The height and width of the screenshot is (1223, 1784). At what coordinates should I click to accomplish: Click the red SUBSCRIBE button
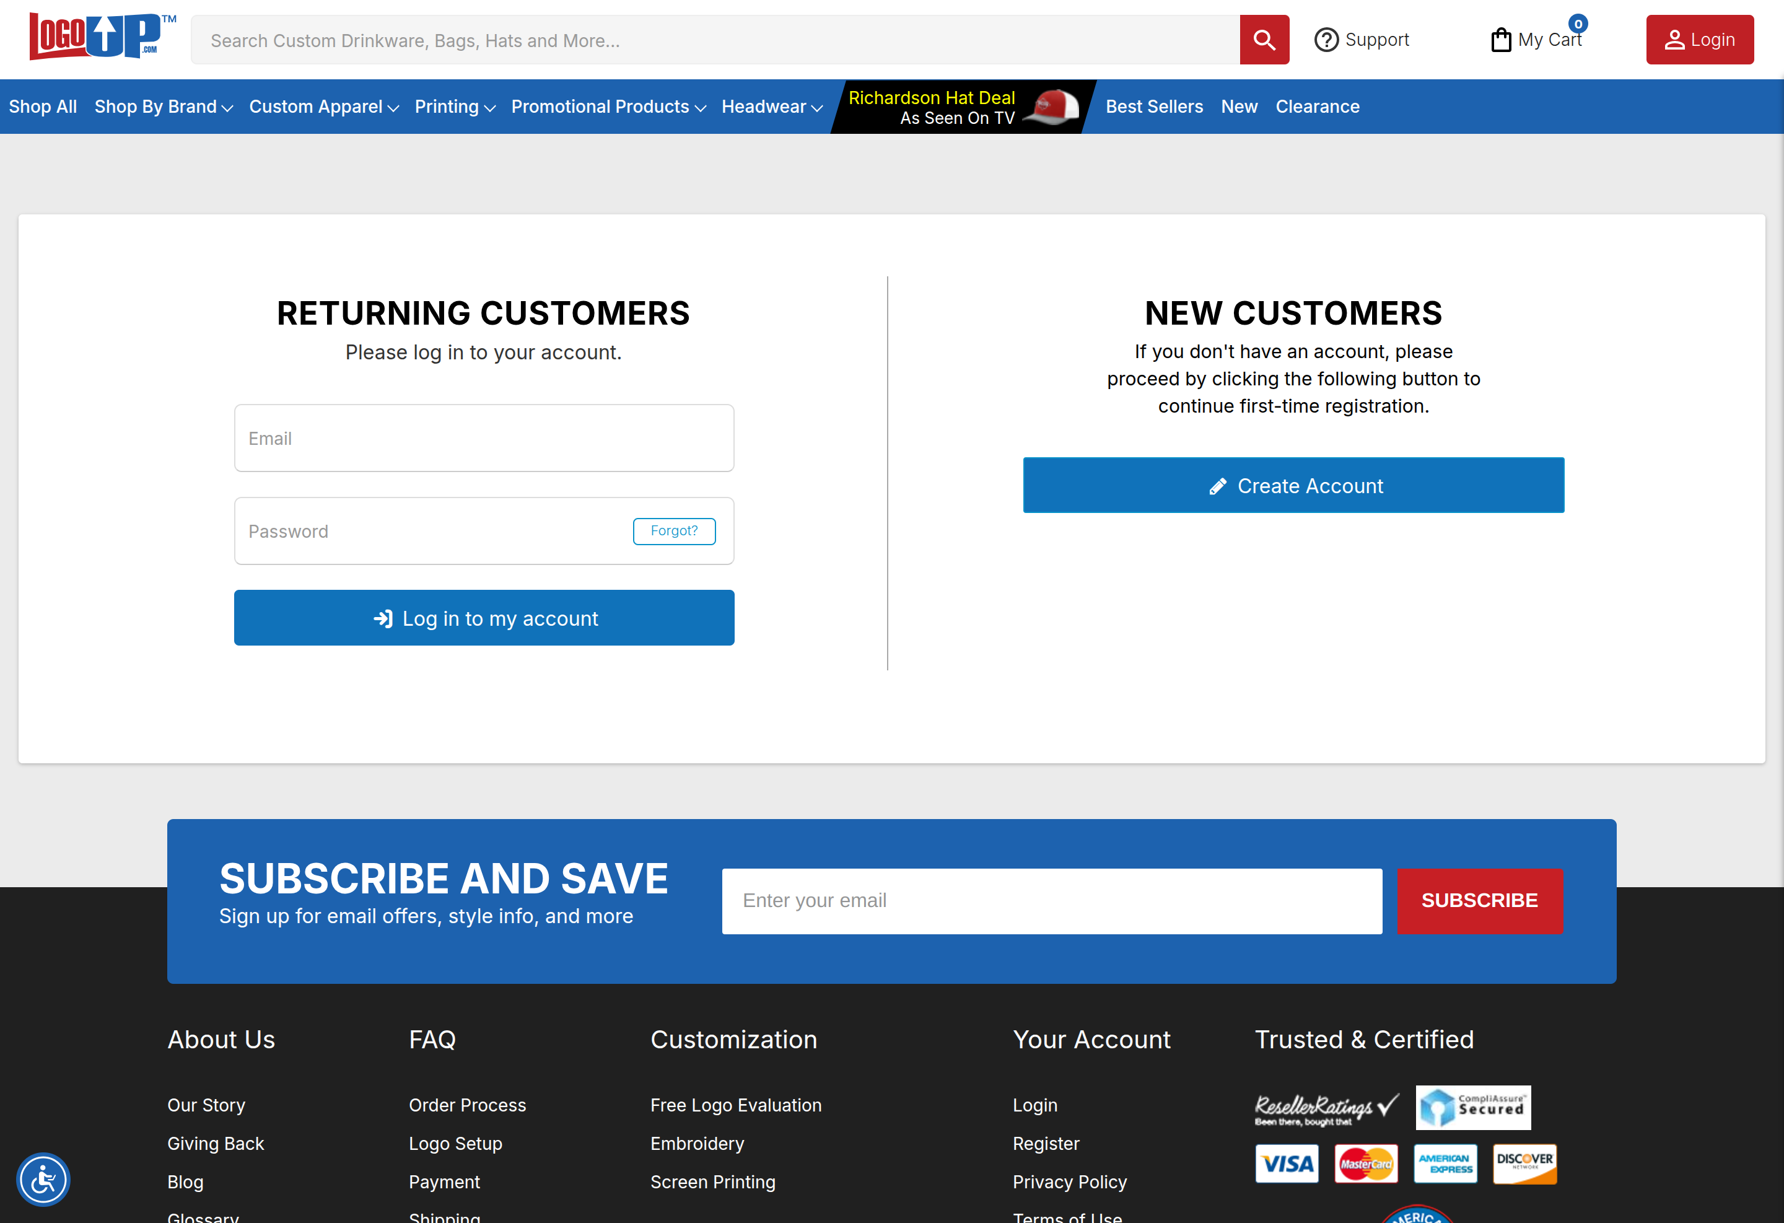tap(1479, 901)
